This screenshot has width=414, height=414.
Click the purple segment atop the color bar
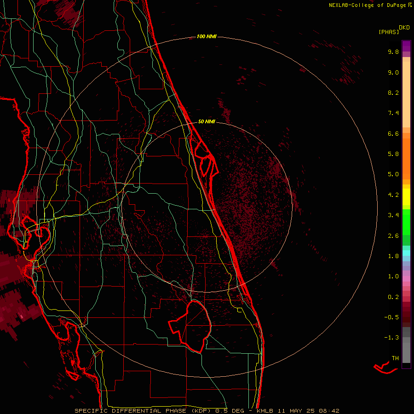pos(406,46)
